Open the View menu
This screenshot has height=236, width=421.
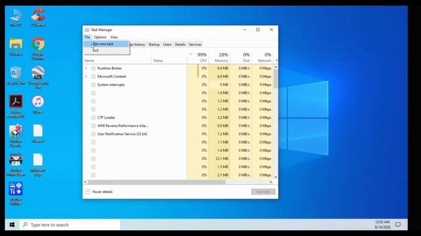pos(114,37)
